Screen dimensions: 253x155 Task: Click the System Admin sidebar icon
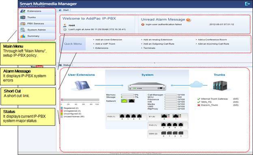[23, 30]
